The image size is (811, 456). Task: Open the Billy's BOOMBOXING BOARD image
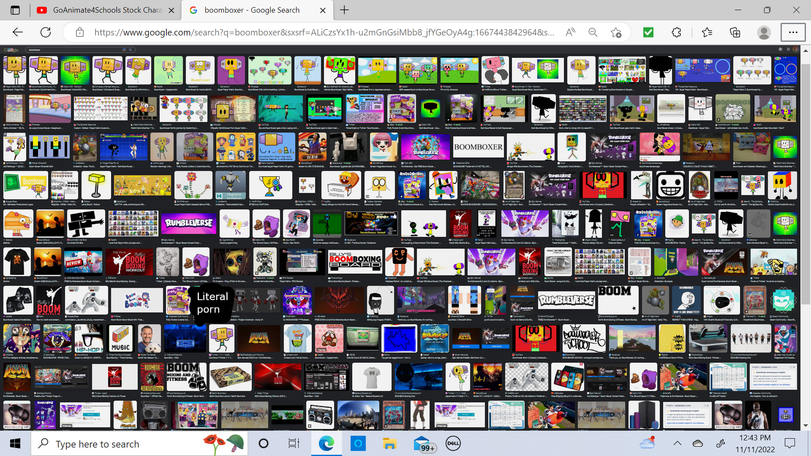pyautogui.click(x=355, y=262)
